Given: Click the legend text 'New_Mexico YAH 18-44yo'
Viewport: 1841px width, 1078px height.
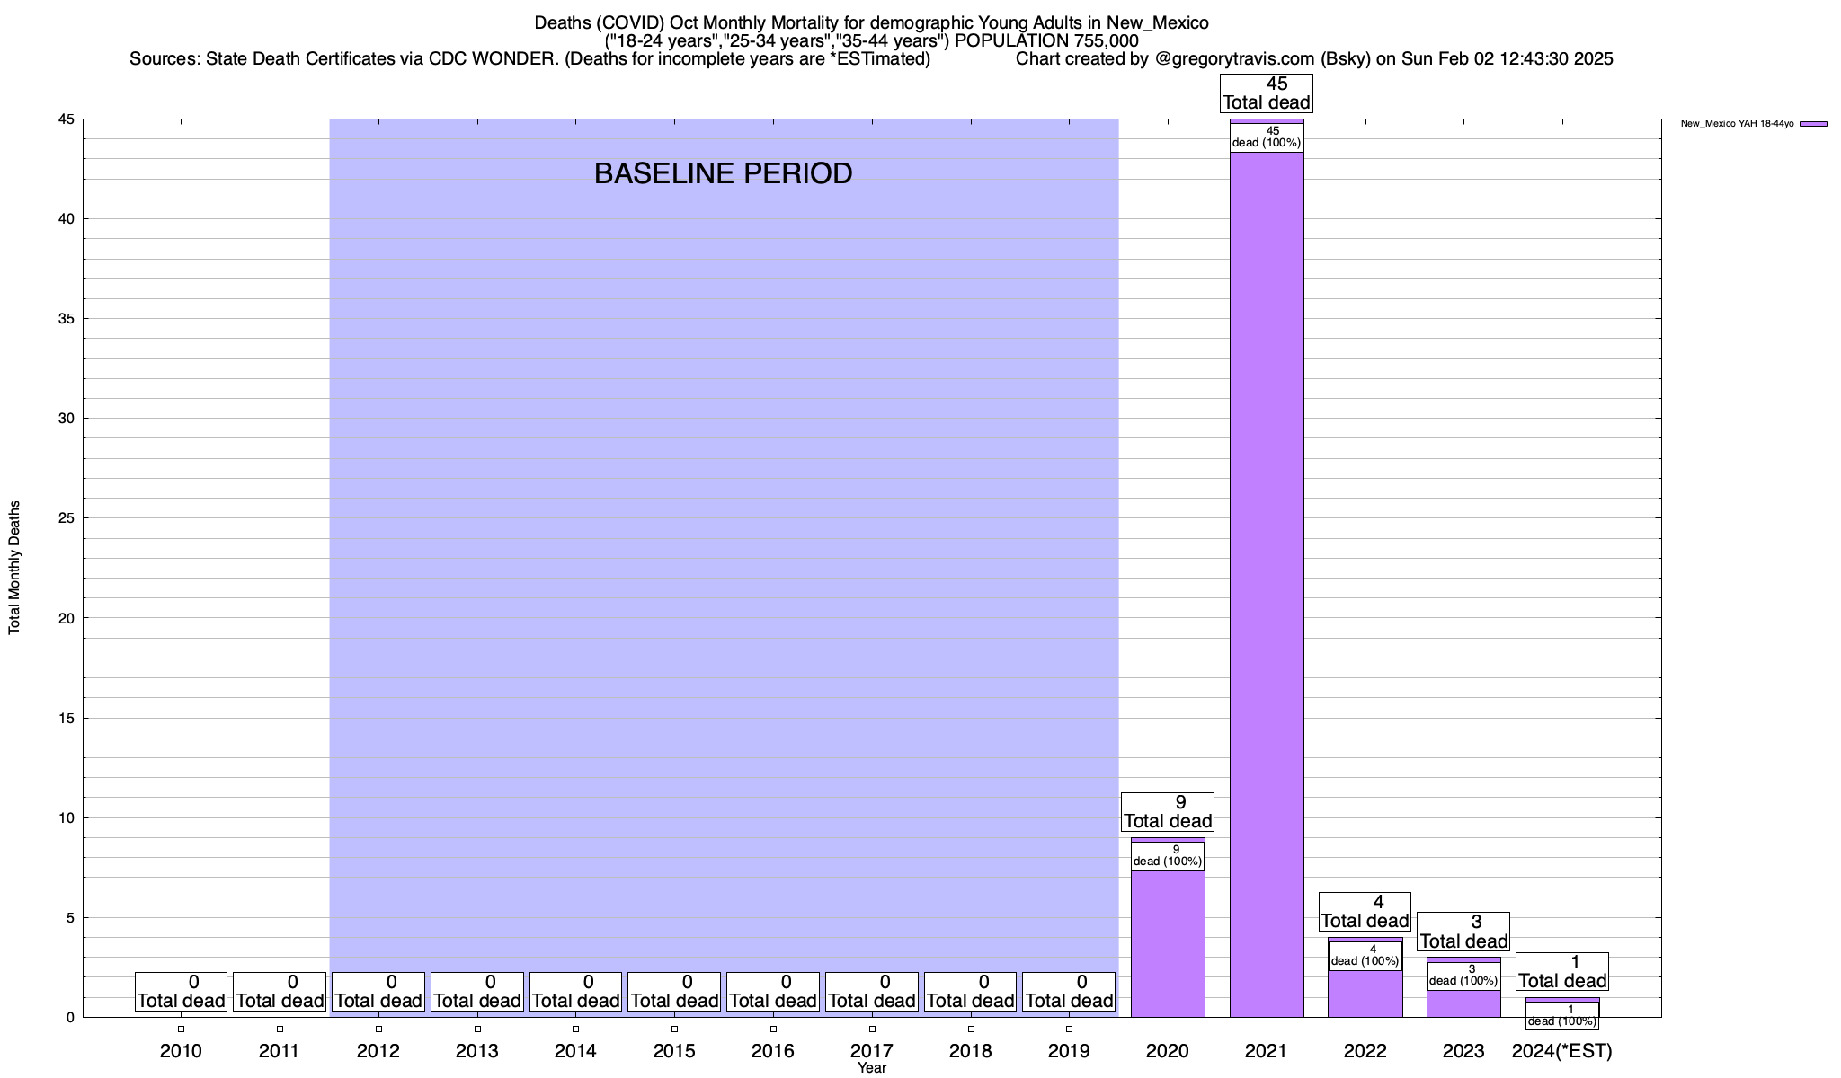Looking at the screenshot, I should (x=1737, y=124).
